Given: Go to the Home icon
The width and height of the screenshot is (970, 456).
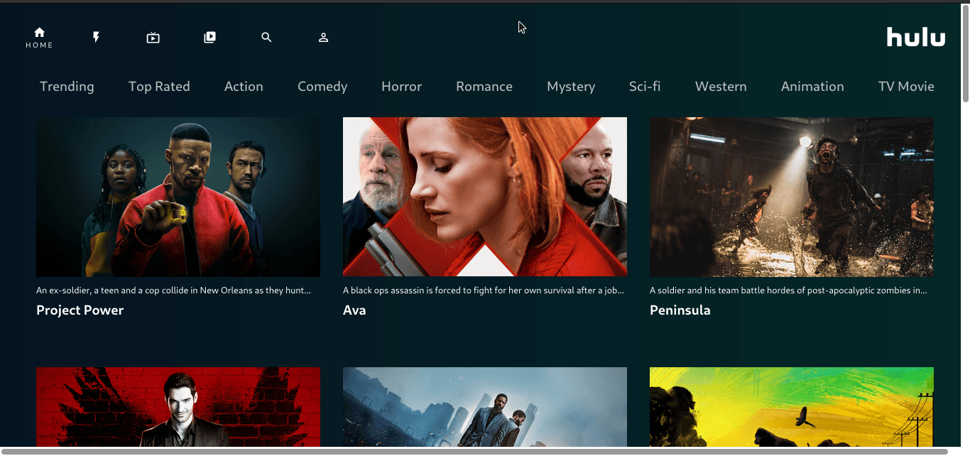Looking at the screenshot, I should coord(39,33).
